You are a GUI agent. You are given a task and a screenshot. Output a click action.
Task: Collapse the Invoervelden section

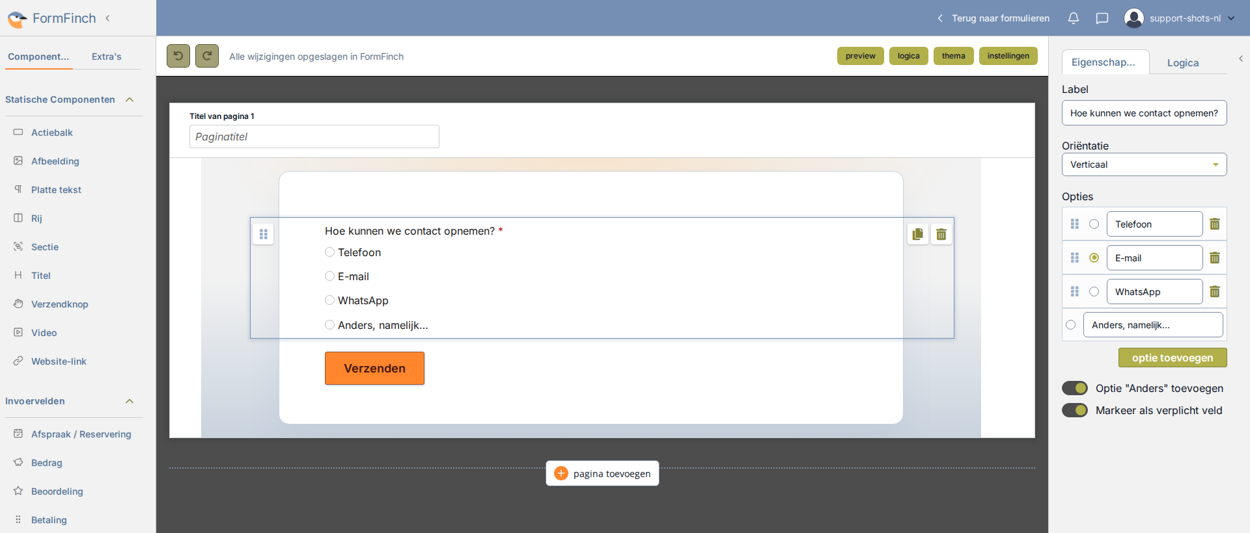pos(130,401)
